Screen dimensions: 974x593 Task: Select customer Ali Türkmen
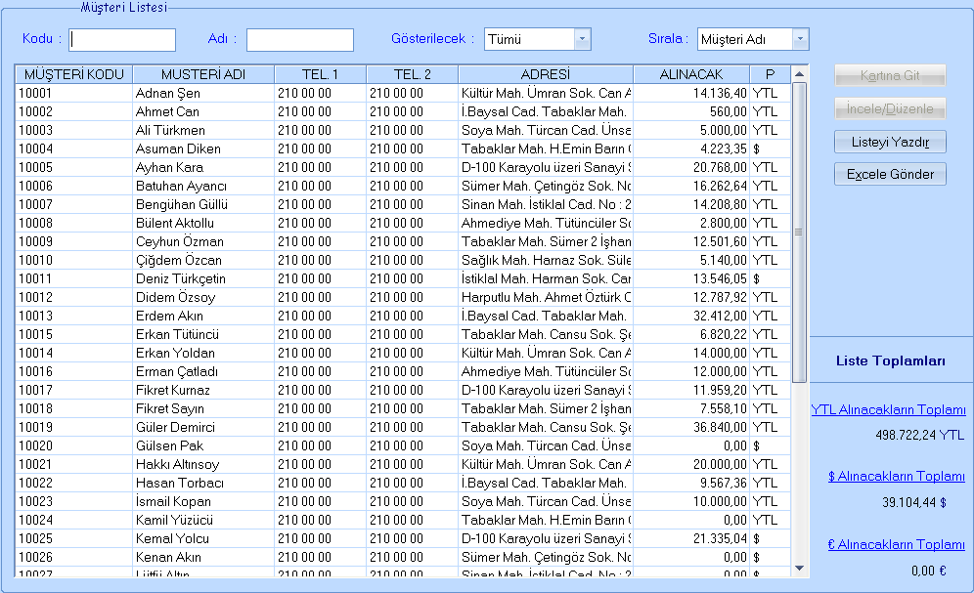point(170,130)
